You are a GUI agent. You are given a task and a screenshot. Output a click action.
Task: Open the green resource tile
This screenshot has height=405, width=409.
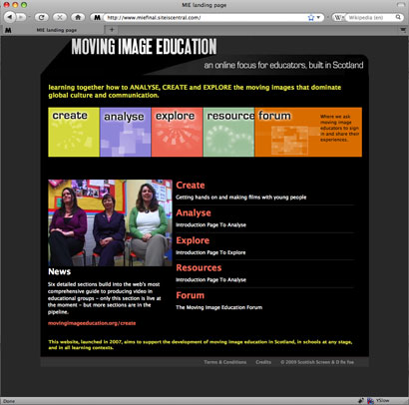click(228, 132)
